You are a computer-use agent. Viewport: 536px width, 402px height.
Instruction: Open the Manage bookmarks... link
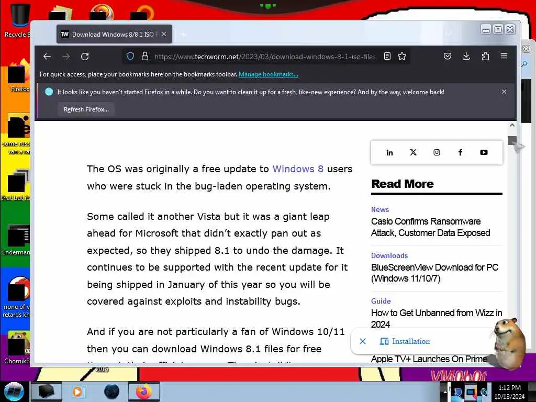(269, 74)
